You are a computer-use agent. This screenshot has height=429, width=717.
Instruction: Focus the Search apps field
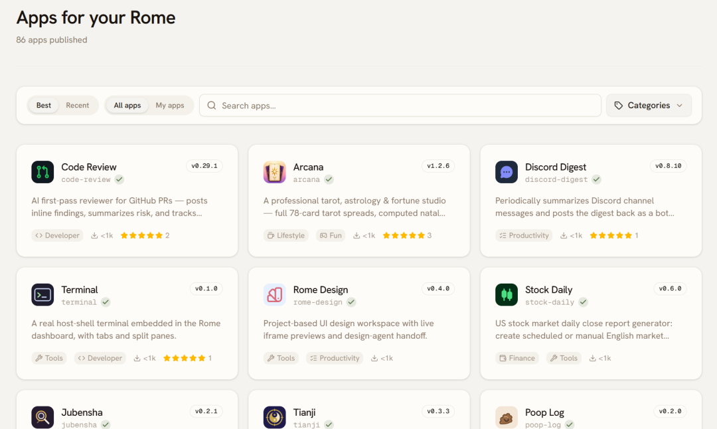tap(400, 105)
